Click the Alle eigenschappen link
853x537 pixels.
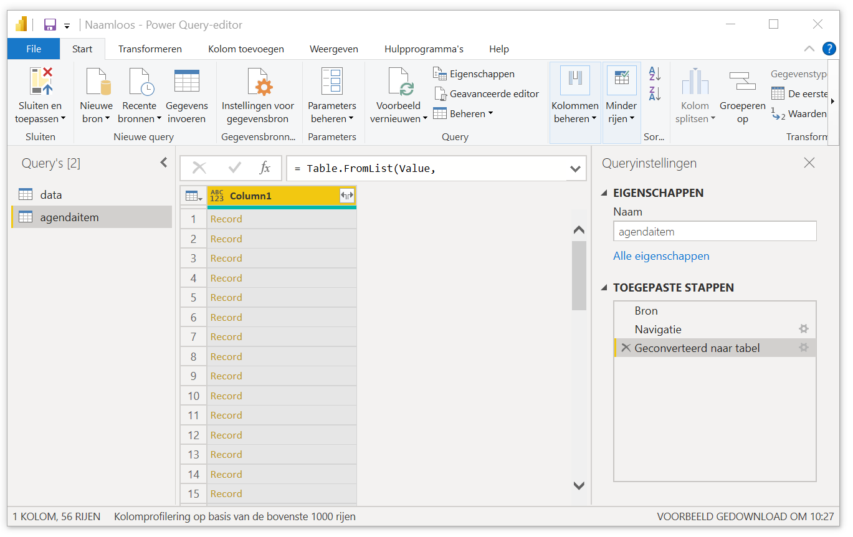point(661,256)
